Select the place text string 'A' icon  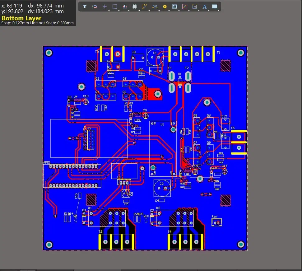[204, 7]
